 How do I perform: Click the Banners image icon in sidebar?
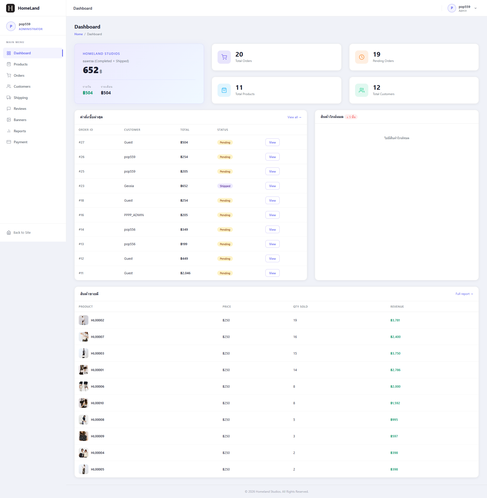coord(9,120)
